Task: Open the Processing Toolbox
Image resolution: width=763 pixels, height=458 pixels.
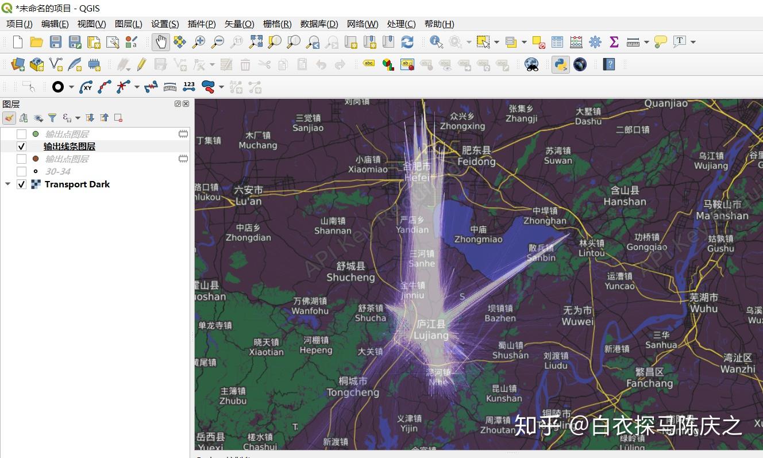Action: [x=595, y=41]
